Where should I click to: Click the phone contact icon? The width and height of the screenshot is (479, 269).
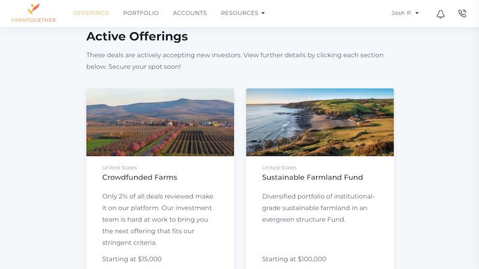pos(462,13)
